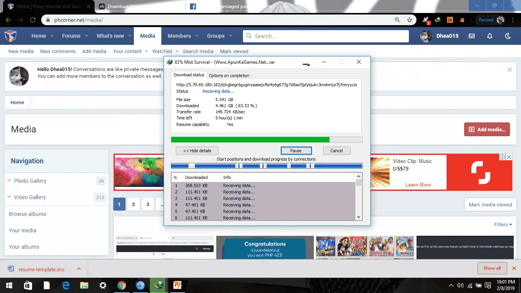Open the Media nav tab
This screenshot has height=293, width=521.
pos(148,36)
